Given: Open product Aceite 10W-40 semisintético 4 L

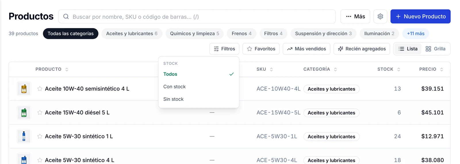Looking at the screenshot, I should (87, 89).
